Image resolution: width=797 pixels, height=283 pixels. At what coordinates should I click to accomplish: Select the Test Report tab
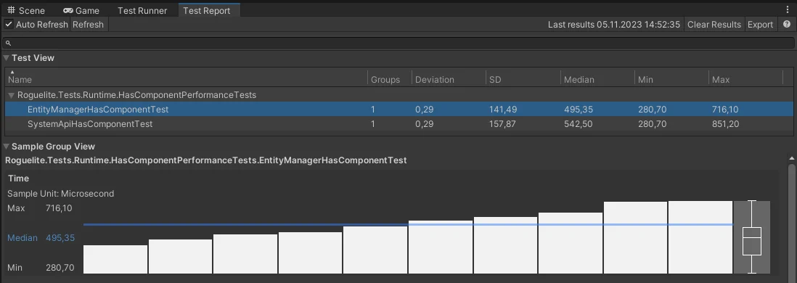click(x=206, y=10)
